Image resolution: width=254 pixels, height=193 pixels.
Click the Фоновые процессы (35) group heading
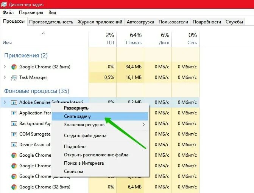(37, 91)
